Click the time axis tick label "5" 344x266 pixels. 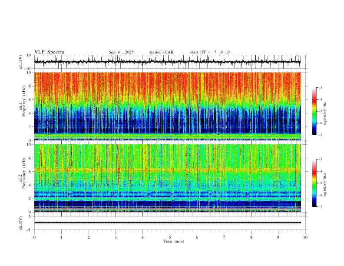(170, 237)
